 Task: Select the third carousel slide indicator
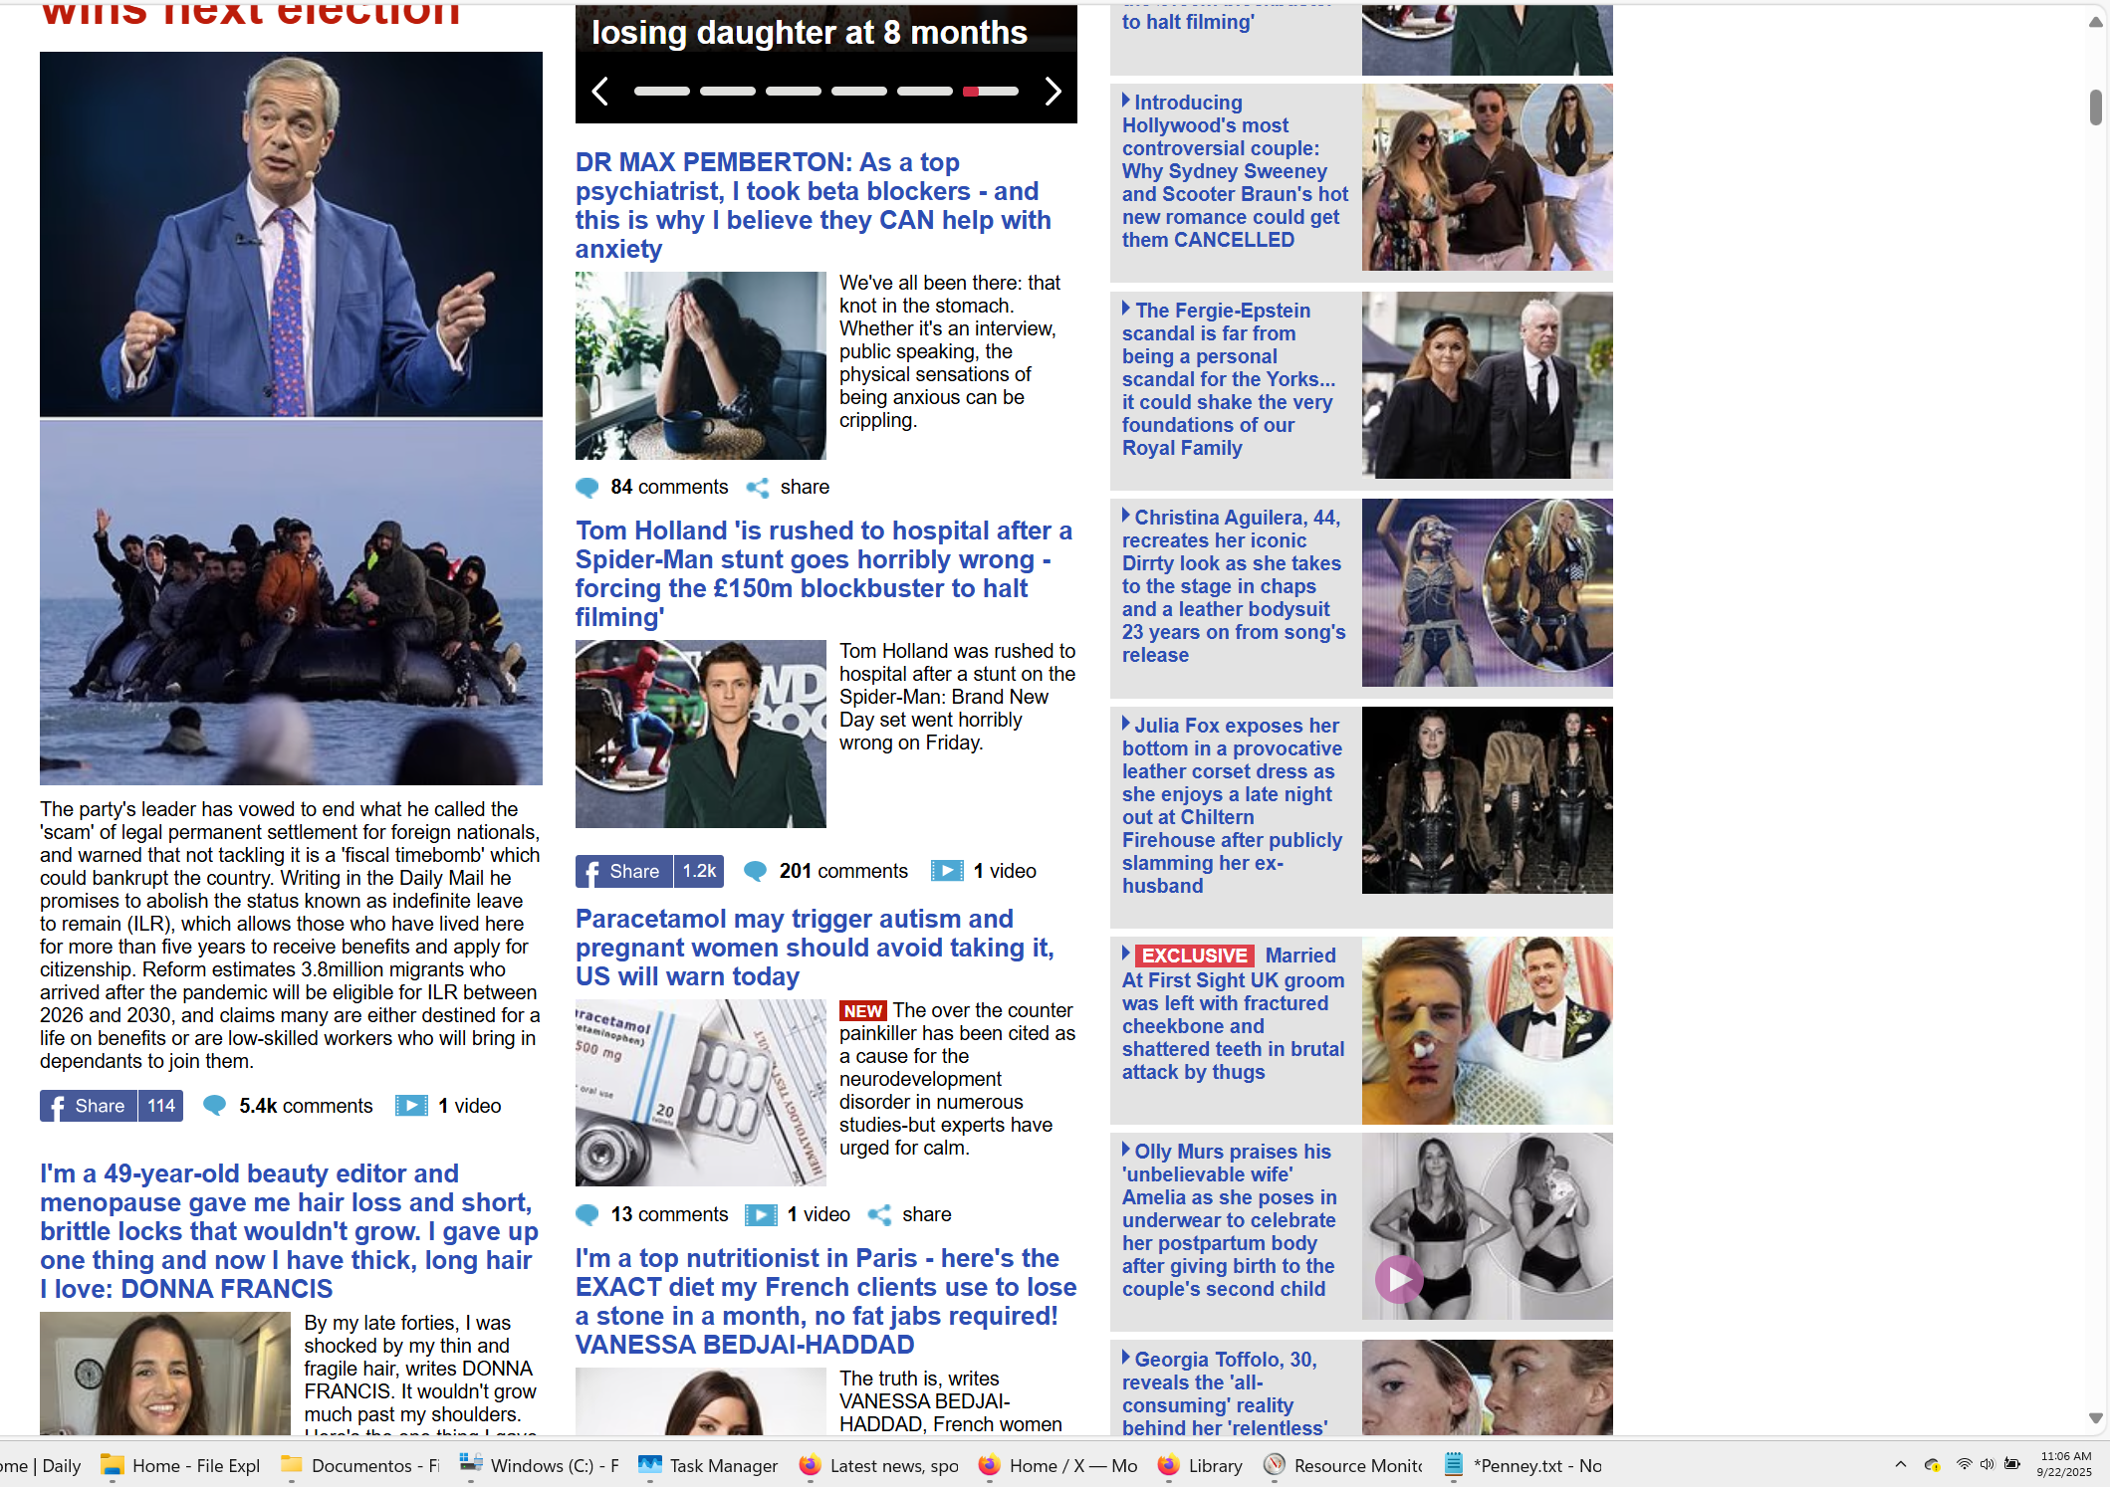[793, 92]
